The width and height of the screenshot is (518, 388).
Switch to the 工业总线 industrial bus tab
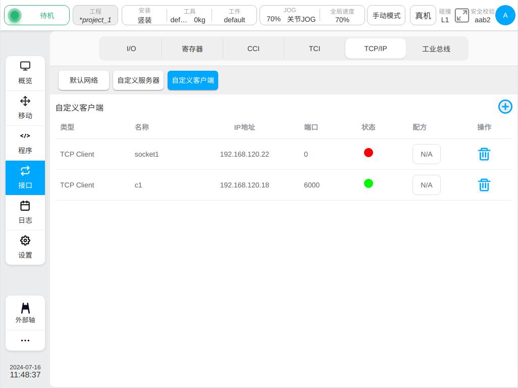436,49
